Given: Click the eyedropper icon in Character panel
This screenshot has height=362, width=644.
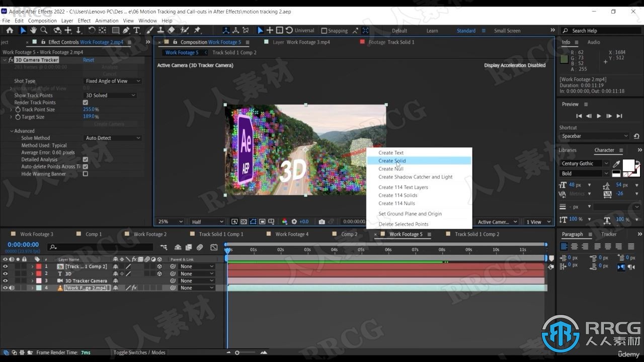Looking at the screenshot, I should 616,164.
